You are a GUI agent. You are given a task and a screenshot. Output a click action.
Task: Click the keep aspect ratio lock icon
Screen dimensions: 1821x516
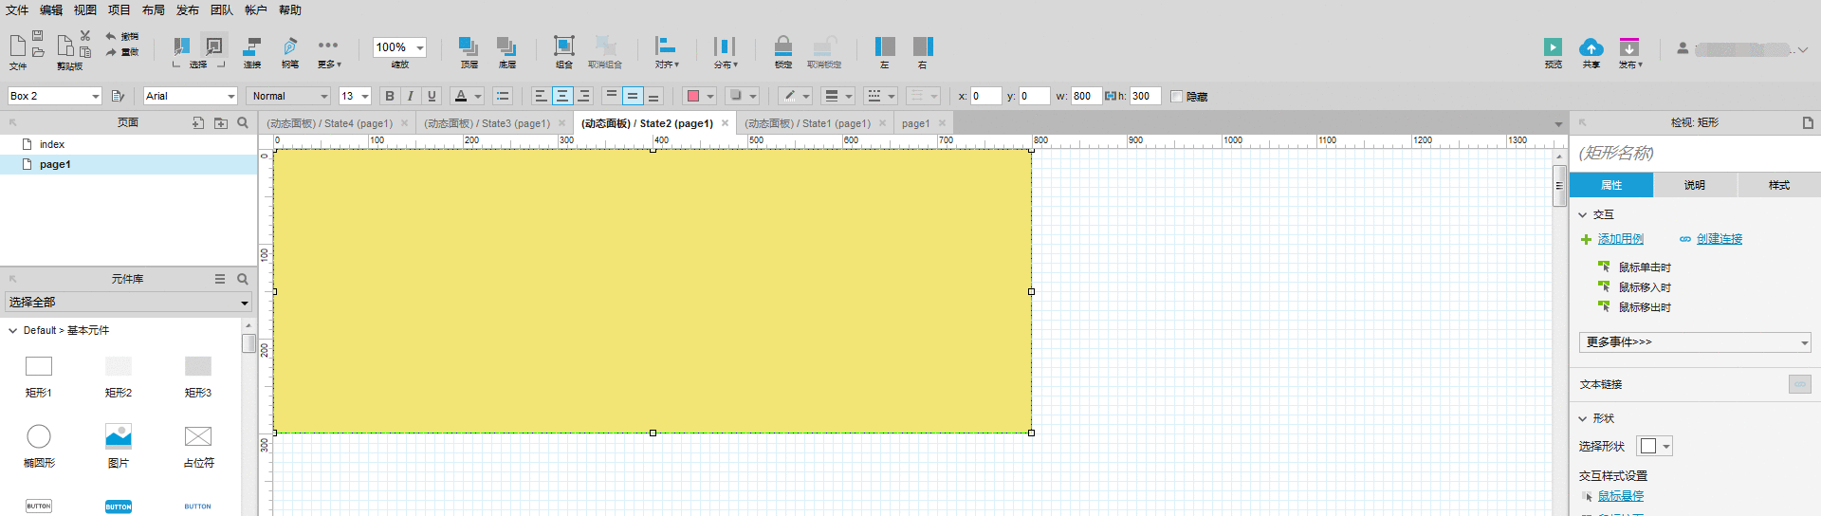1110,96
